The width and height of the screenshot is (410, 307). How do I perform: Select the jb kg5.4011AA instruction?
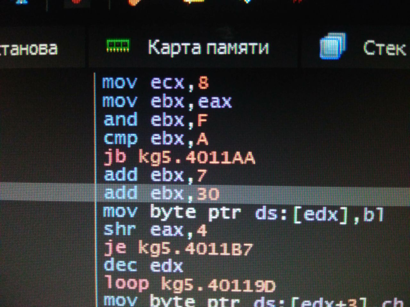click(x=179, y=157)
